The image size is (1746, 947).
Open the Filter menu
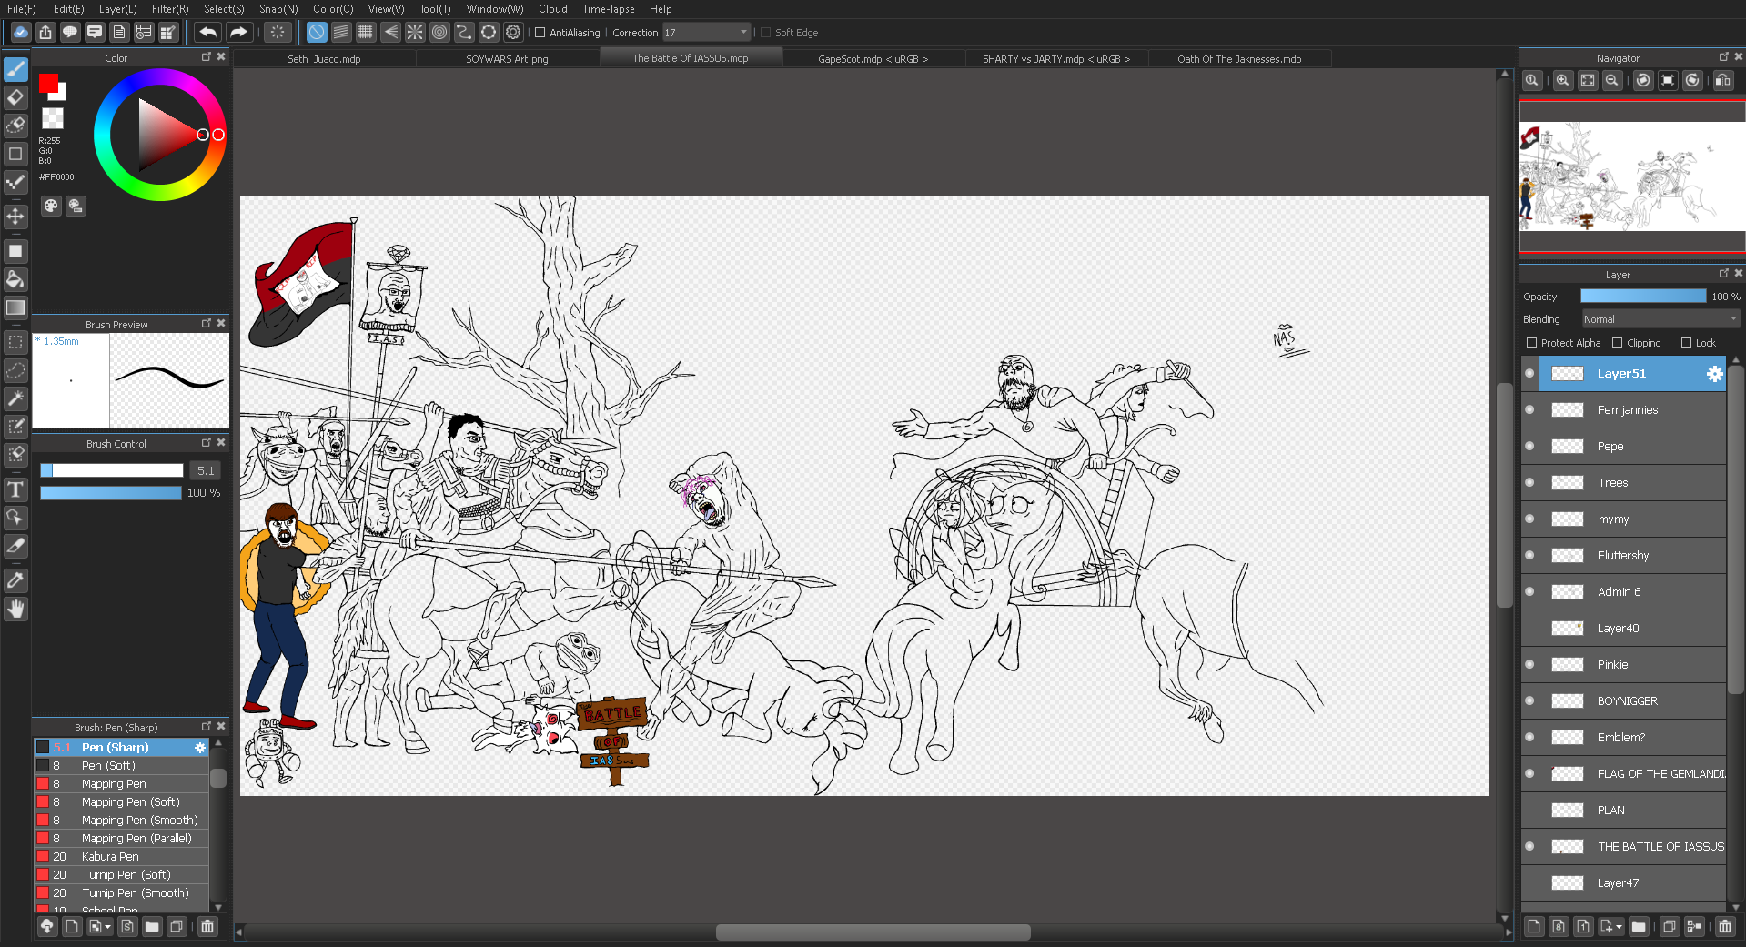(x=169, y=9)
